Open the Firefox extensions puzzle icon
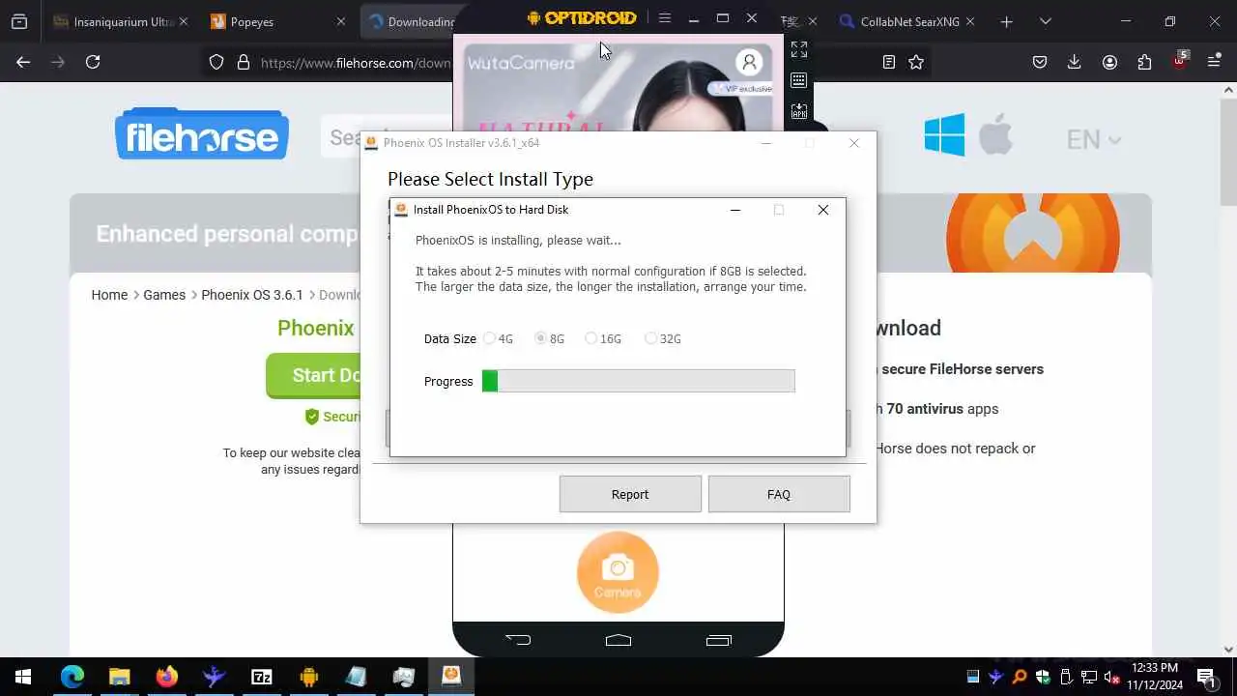 click(x=1144, y=62)
